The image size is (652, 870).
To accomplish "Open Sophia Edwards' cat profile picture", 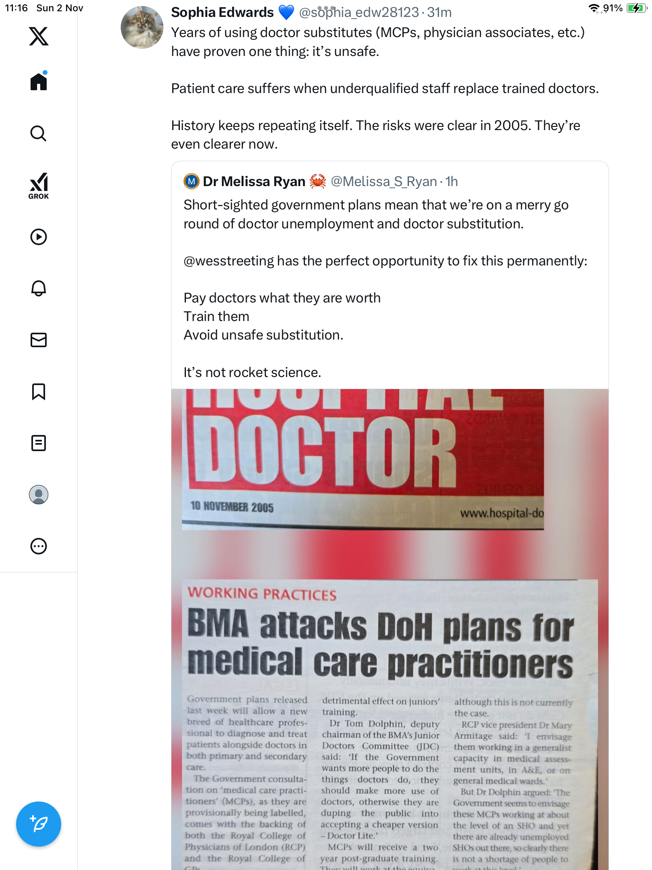I will pyautogui.click(x=142, y=27).
